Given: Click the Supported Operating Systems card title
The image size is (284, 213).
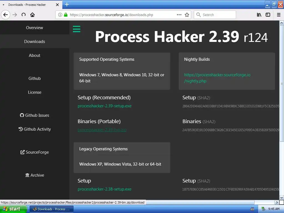Looking at the screenshot, I should click(x=107, y=59).
